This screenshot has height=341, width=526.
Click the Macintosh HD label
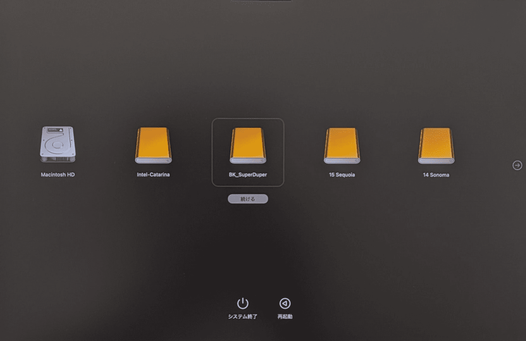tap(58, 174)
